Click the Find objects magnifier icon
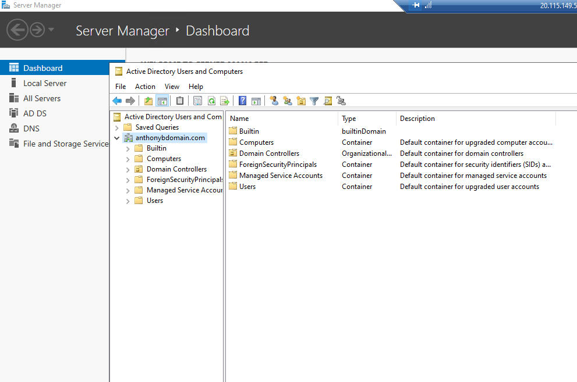The image size is (577, 382). click(327, 101)
